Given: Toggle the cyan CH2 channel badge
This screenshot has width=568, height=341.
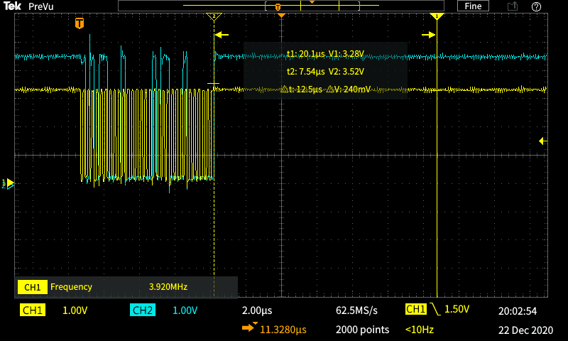Looking at the screenshot, I should click(x=142, y=310).
